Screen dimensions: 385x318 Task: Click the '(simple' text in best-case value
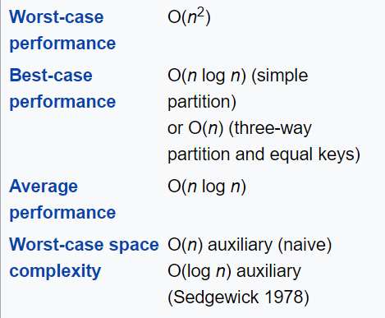(279, 76)
